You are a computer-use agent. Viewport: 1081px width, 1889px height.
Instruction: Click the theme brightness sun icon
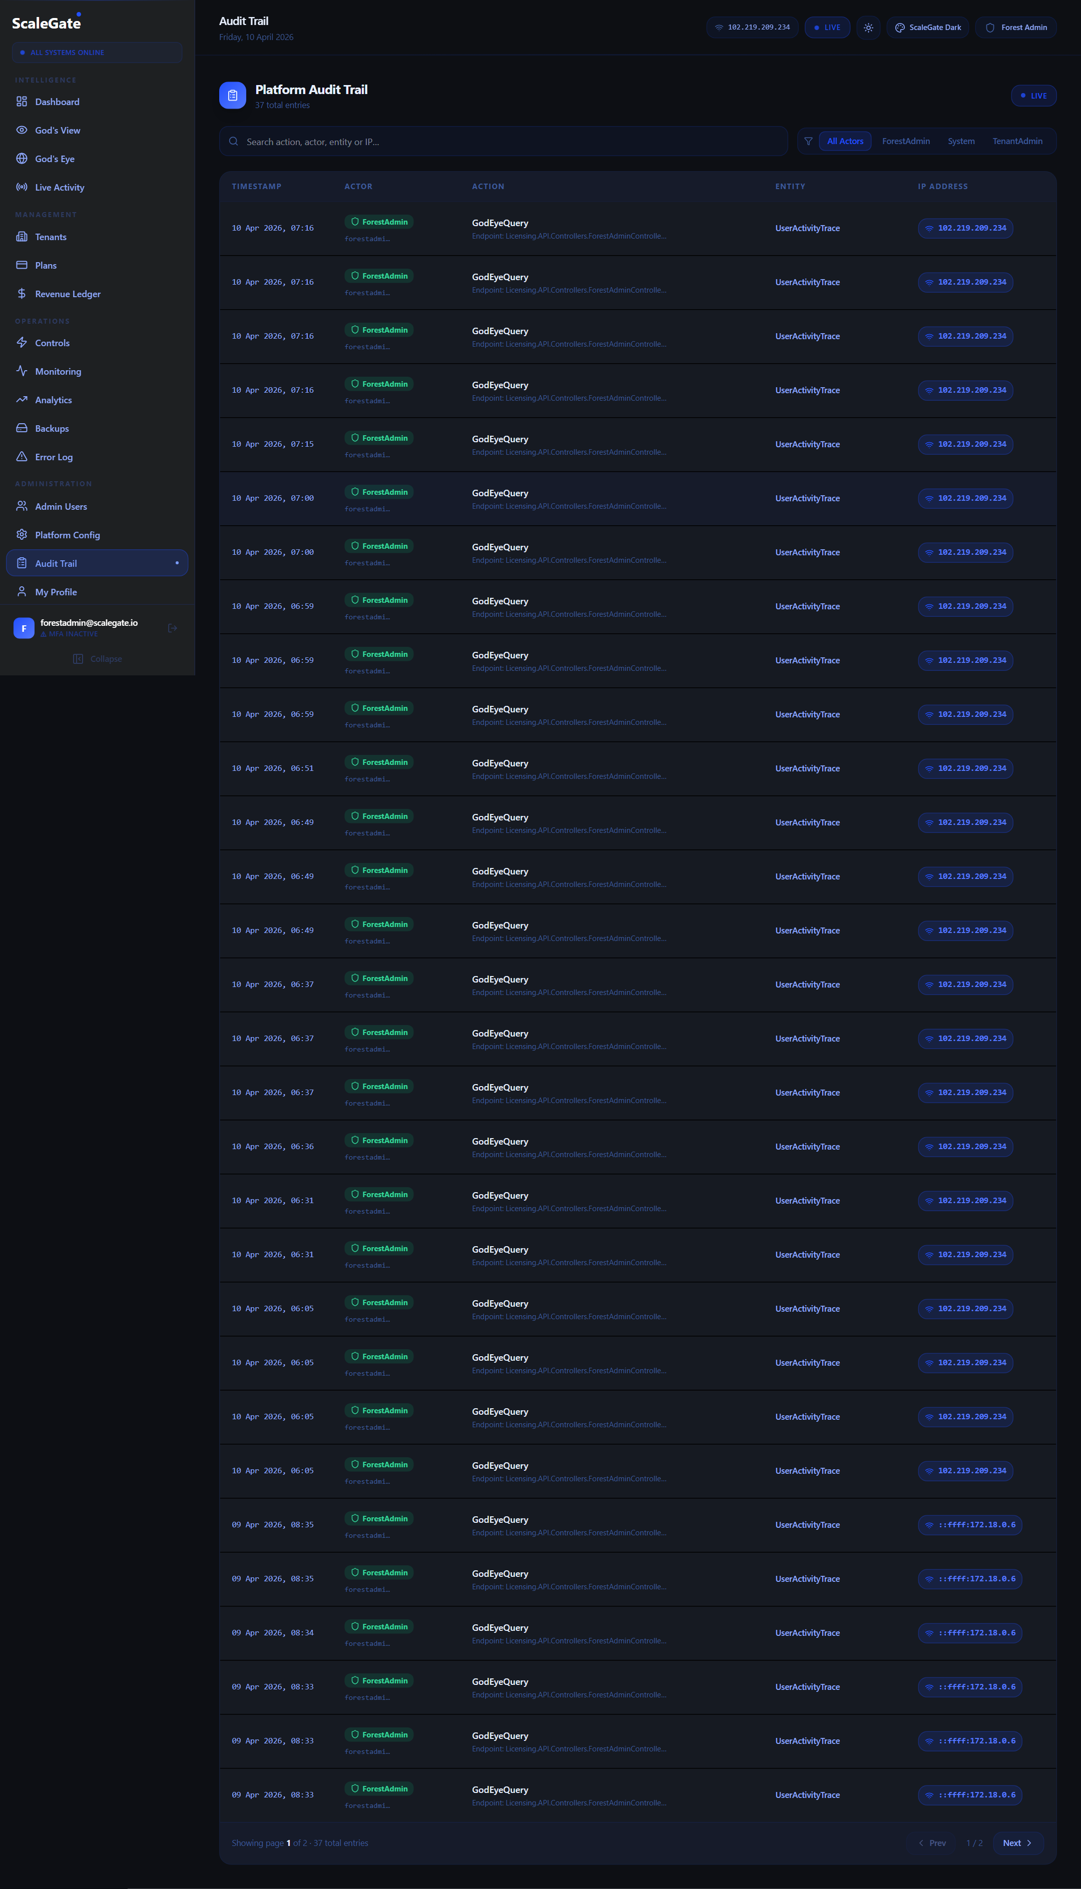868,28
